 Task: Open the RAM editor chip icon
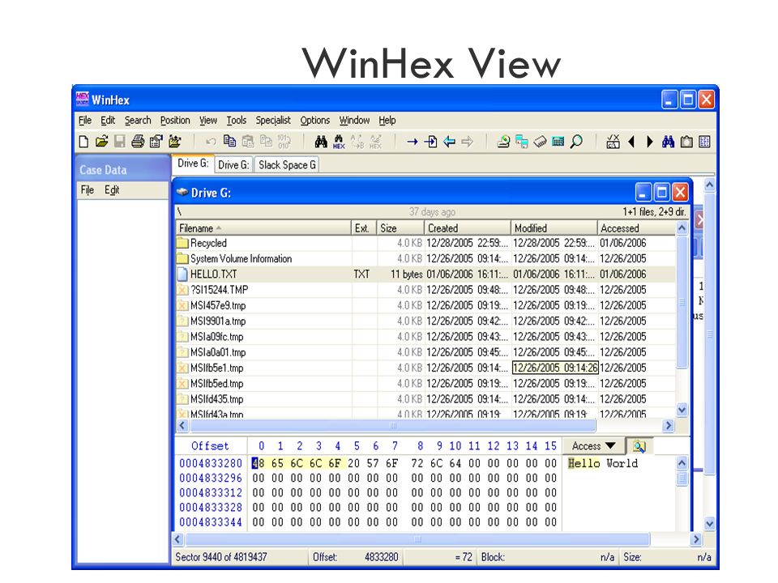pos(540,142)
